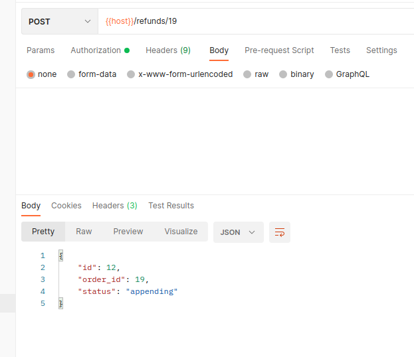
Task: Switch response view to Pretty
Action: coord(43,232)
